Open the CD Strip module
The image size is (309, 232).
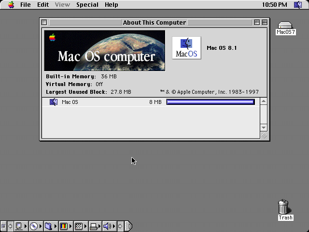pyautogui.click(x=34, y=226)
